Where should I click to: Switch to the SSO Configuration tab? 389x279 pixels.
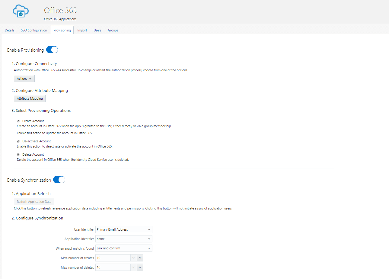[x=34, y=30]
